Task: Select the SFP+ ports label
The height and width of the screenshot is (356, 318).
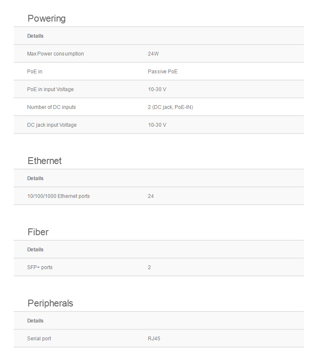Action: 40,267
